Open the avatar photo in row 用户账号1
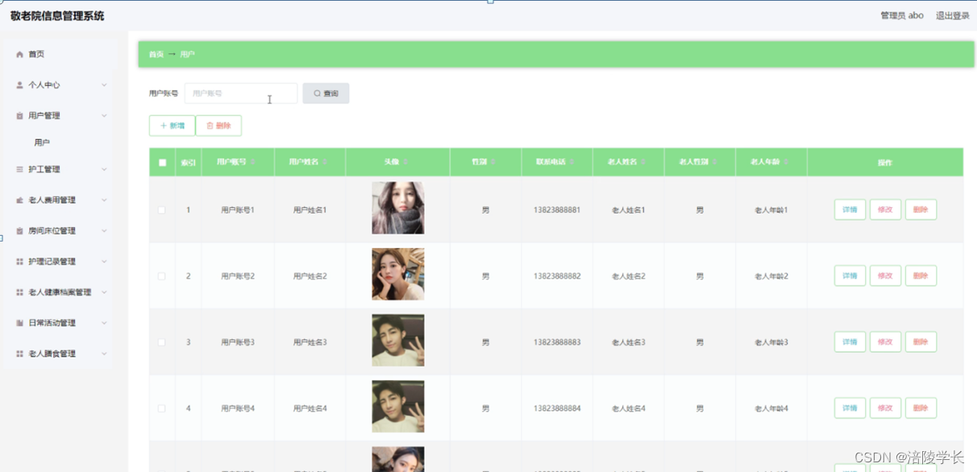This screenshot has width=977, height=472. click(x=397, y=208)
